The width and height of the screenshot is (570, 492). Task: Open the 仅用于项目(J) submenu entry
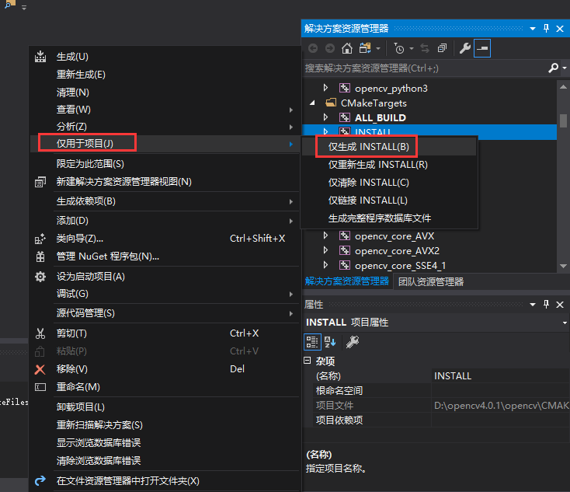point(165,143)
